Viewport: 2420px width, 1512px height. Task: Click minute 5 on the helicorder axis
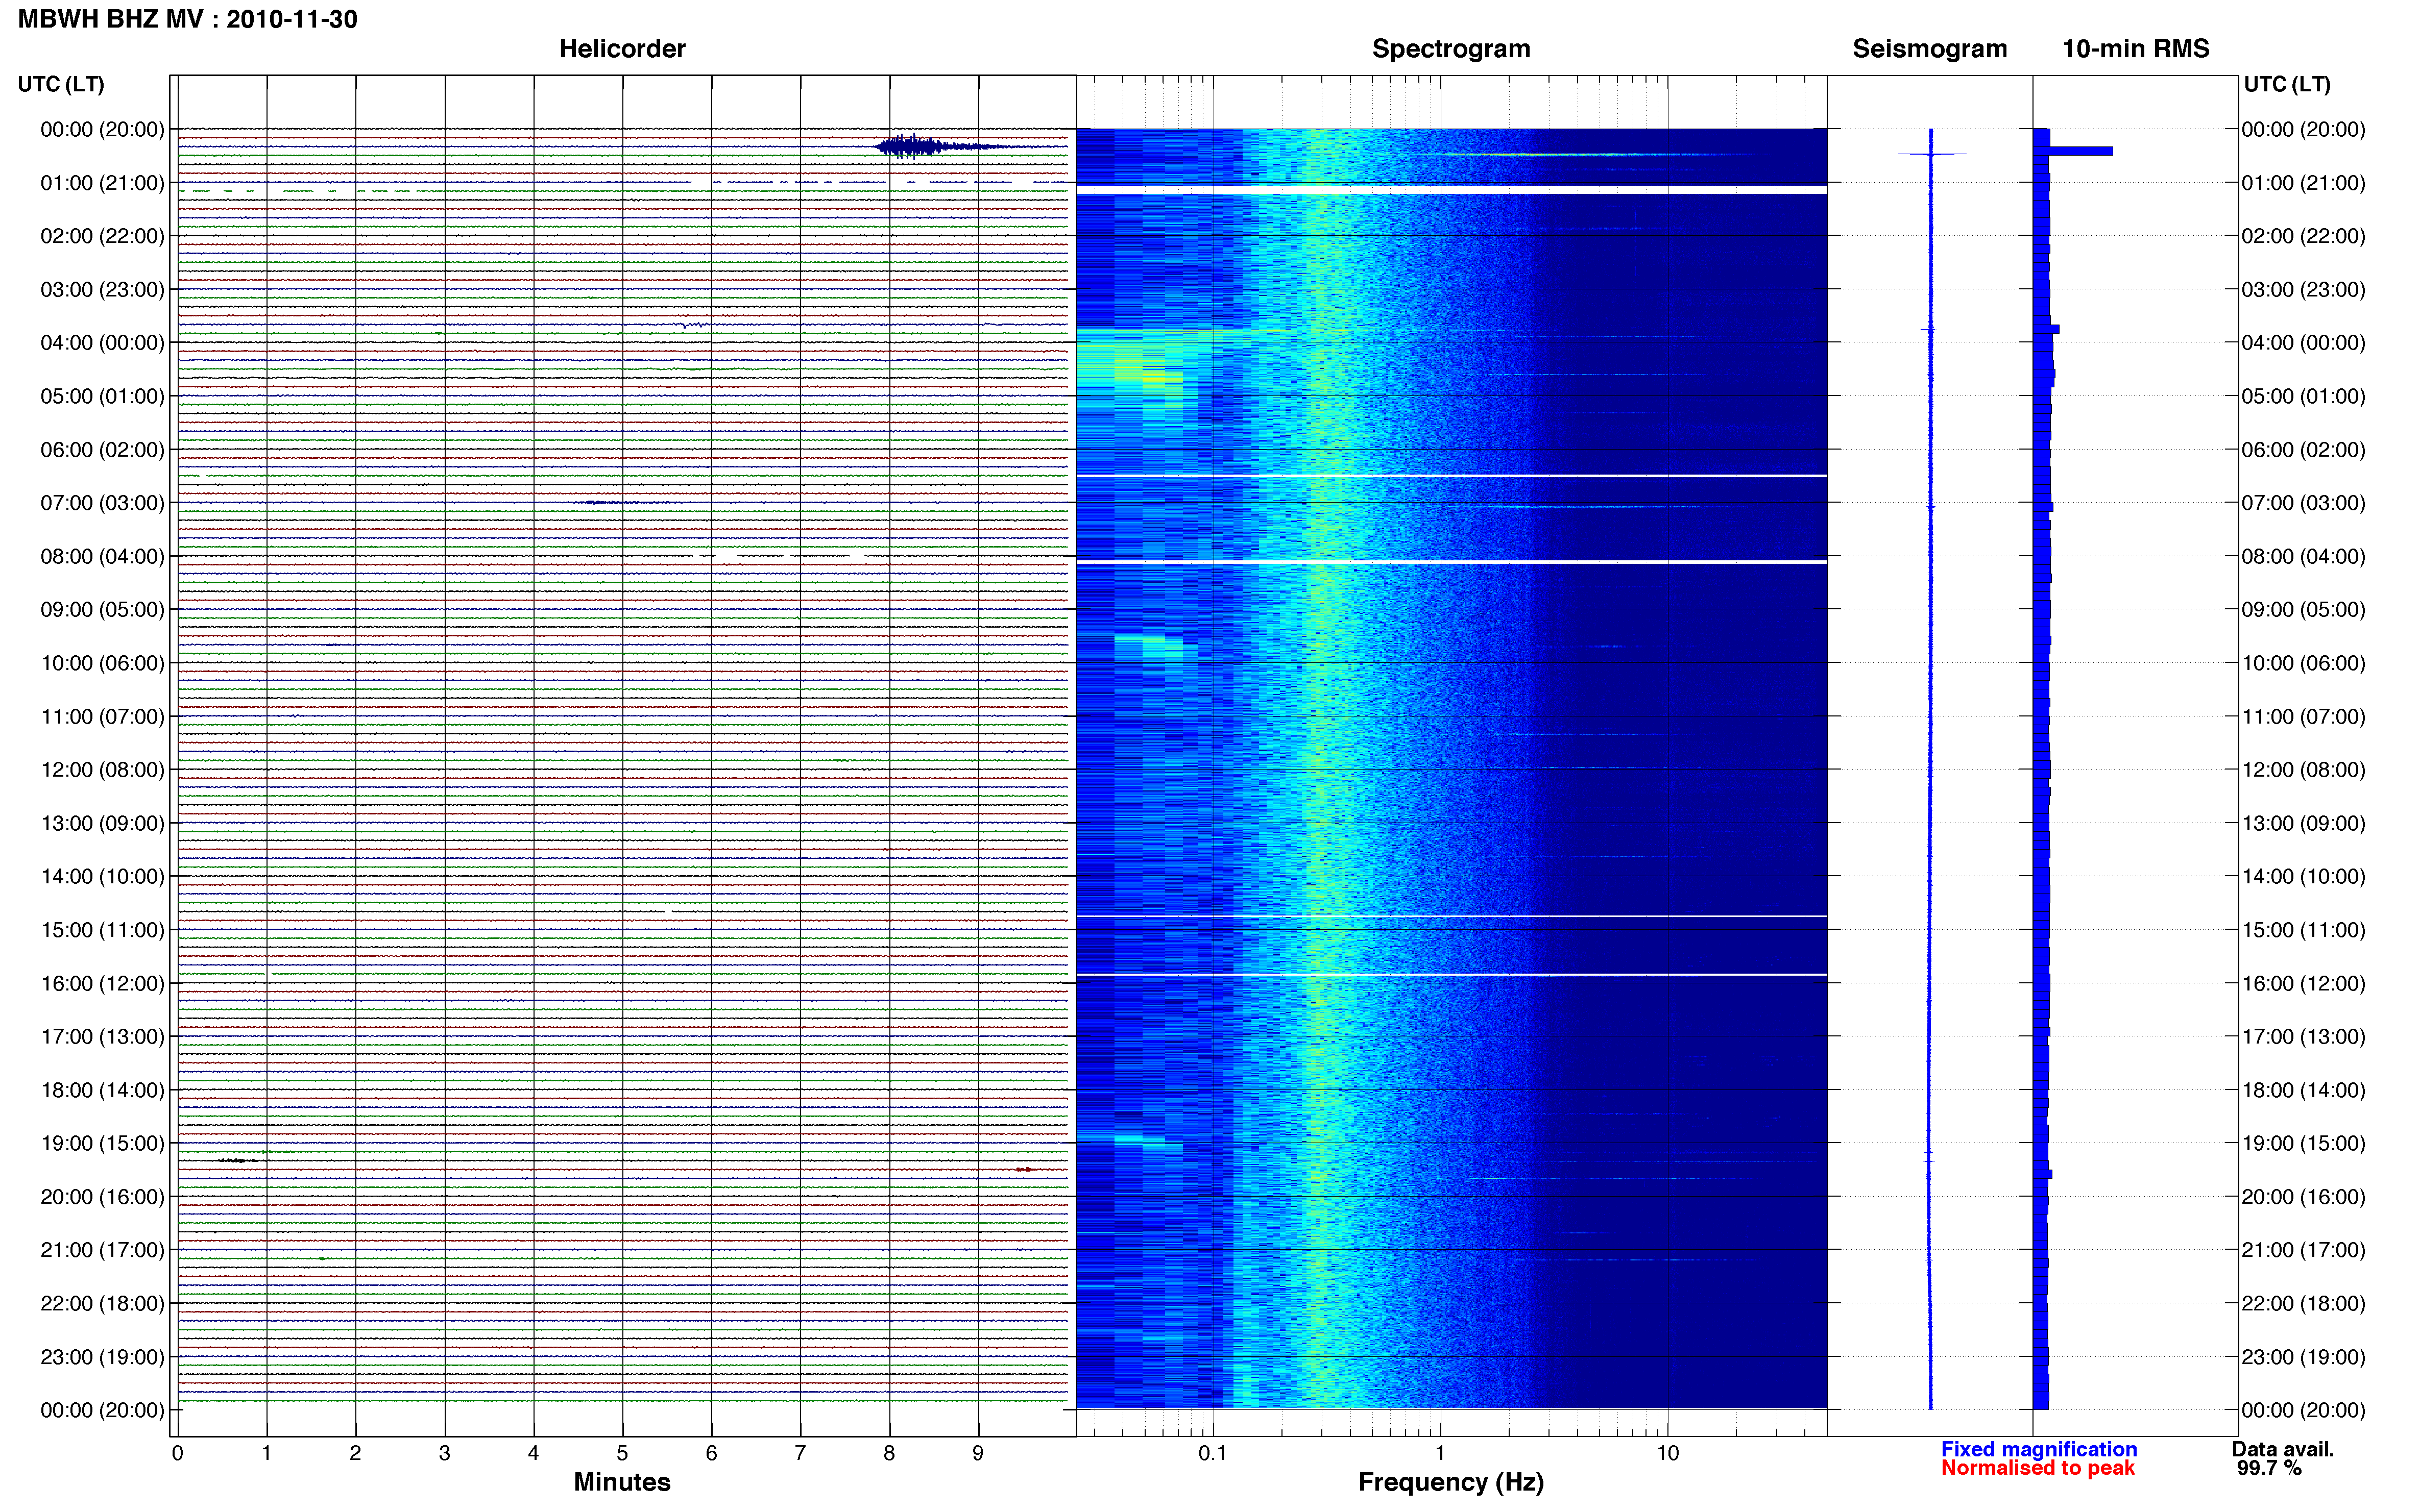click(x=622, y=1453)
